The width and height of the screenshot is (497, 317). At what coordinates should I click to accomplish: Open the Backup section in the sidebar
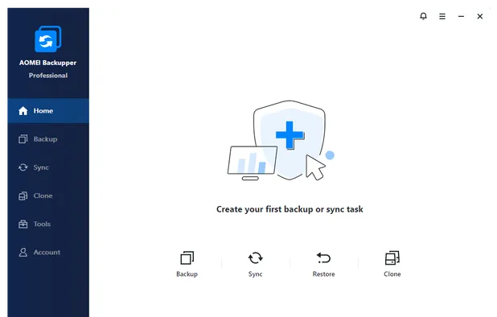[48, 139]
